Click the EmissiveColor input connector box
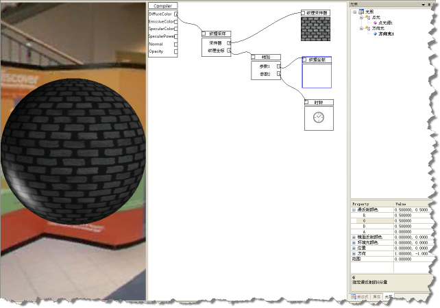Viewport: 440px width, 308px height. [176, 22]
